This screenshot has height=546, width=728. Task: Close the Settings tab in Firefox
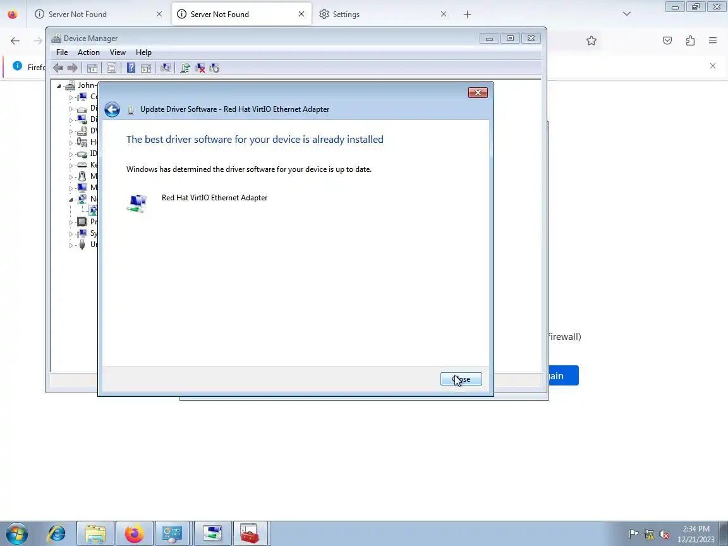[x=444, y=15]
